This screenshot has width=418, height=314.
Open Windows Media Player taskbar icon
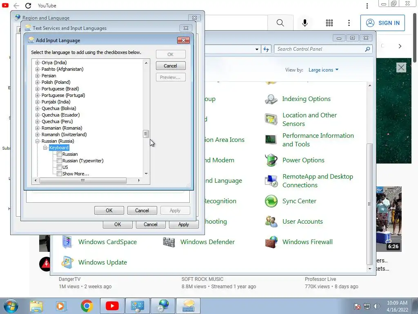(x=61, y=306)
